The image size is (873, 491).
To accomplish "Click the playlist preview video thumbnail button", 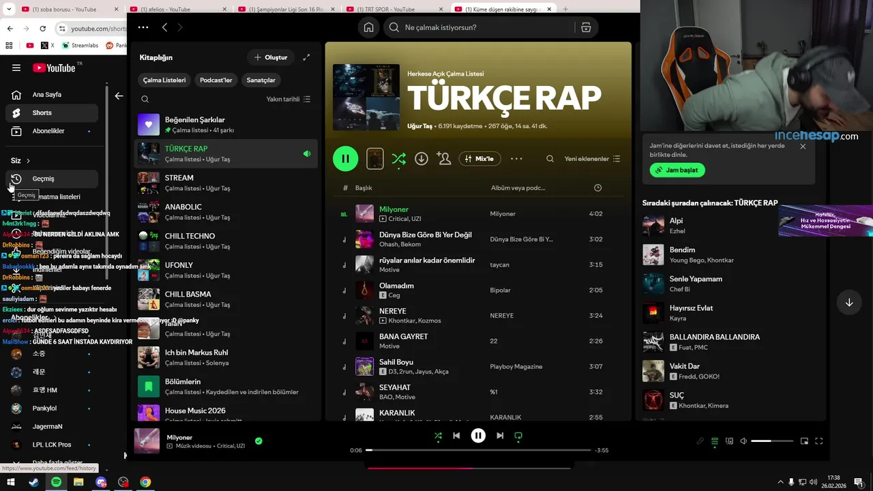I will pos(375,159).
